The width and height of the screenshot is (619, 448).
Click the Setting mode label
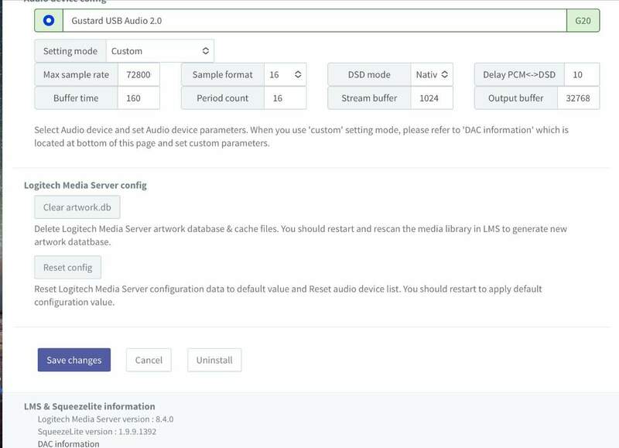pos(70,51)
